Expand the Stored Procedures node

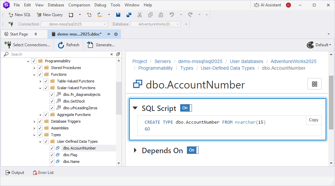tap(34, 68)
